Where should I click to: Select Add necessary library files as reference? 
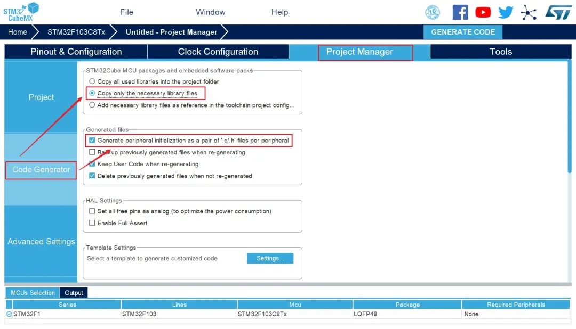[x=192, y=105]
